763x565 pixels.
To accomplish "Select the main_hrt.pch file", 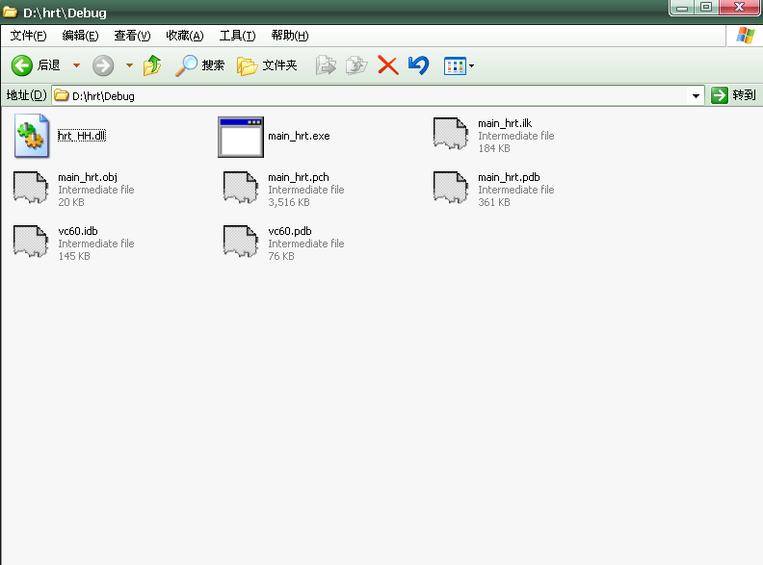I will (x=299, y=177).
